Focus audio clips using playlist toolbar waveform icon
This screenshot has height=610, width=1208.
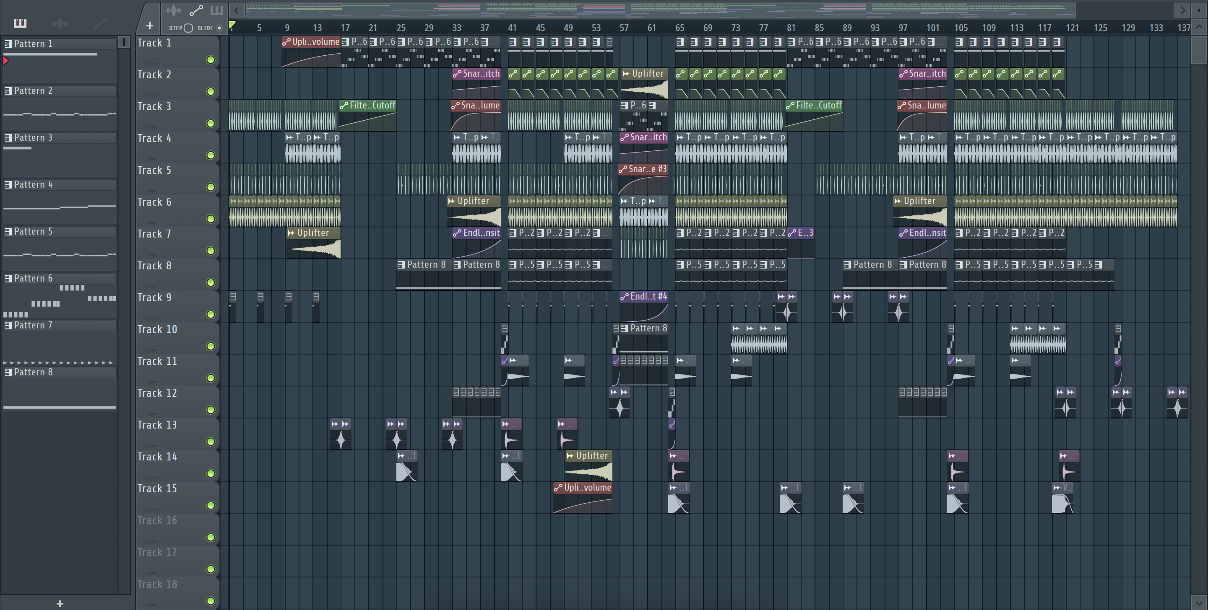[174, 10]
